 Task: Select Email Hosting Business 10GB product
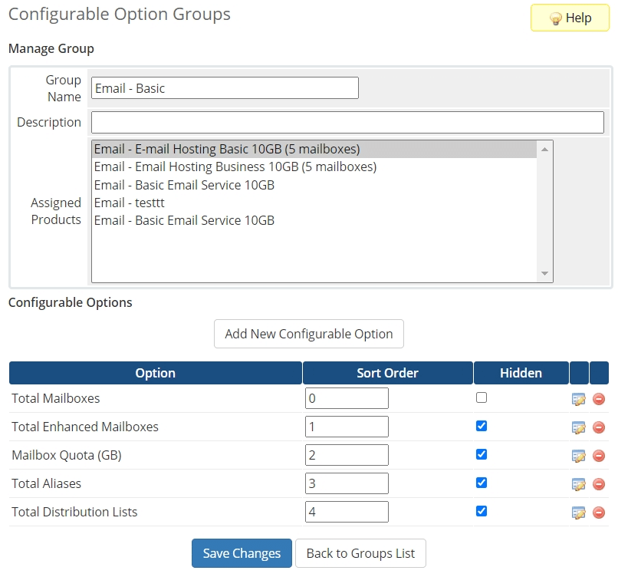coord(235,167)
